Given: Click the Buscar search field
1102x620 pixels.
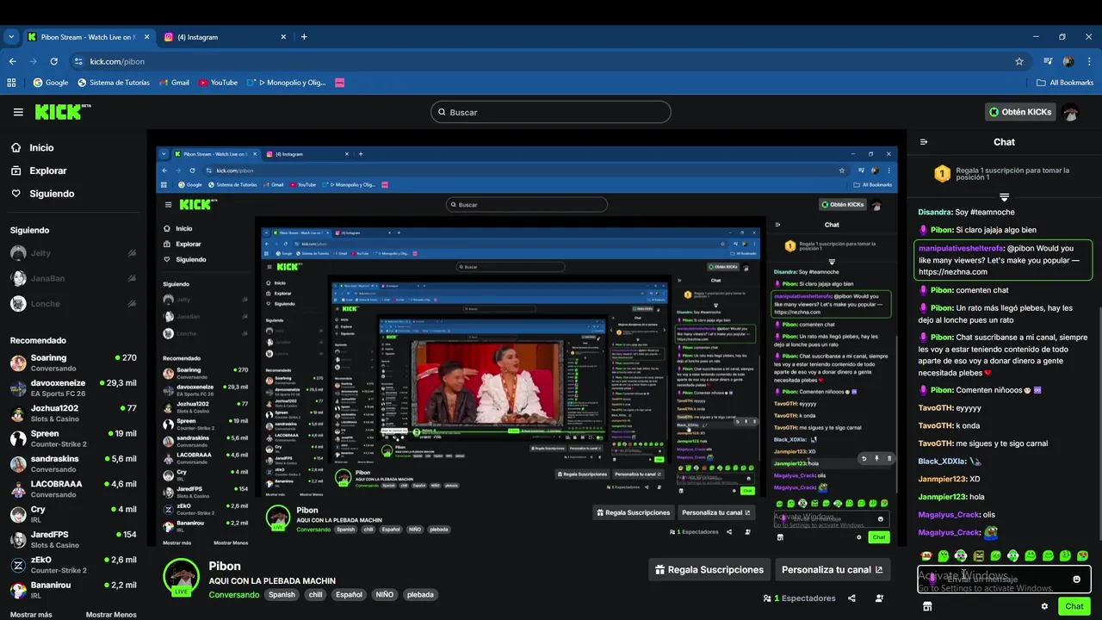Looking at the screenshot, I should click(x=551, y=112).
